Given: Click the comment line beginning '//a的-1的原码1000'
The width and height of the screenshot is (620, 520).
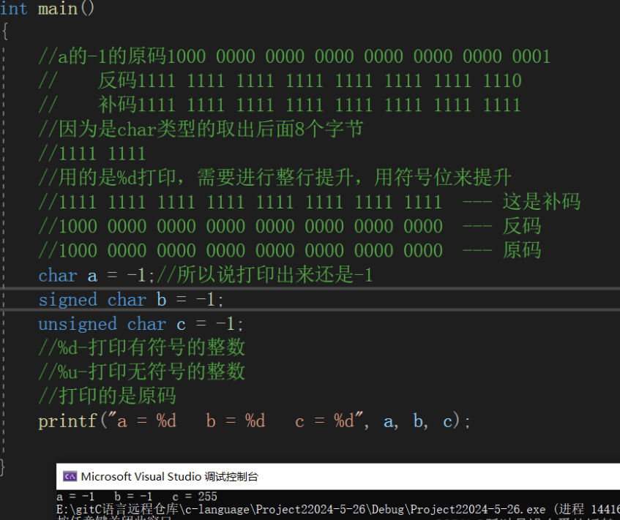Looking at the screenshot, I should 294,56.
